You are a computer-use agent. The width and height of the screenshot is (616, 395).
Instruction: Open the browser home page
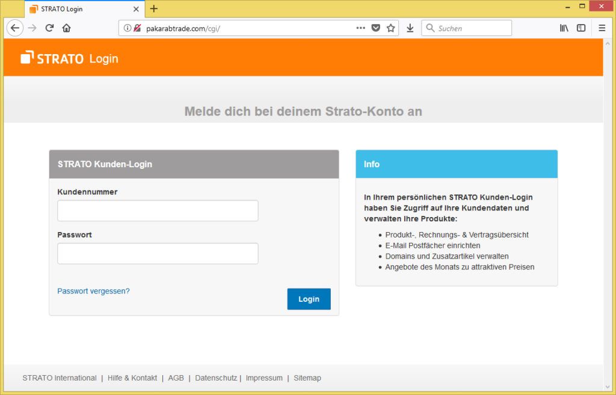pos(66,28)
